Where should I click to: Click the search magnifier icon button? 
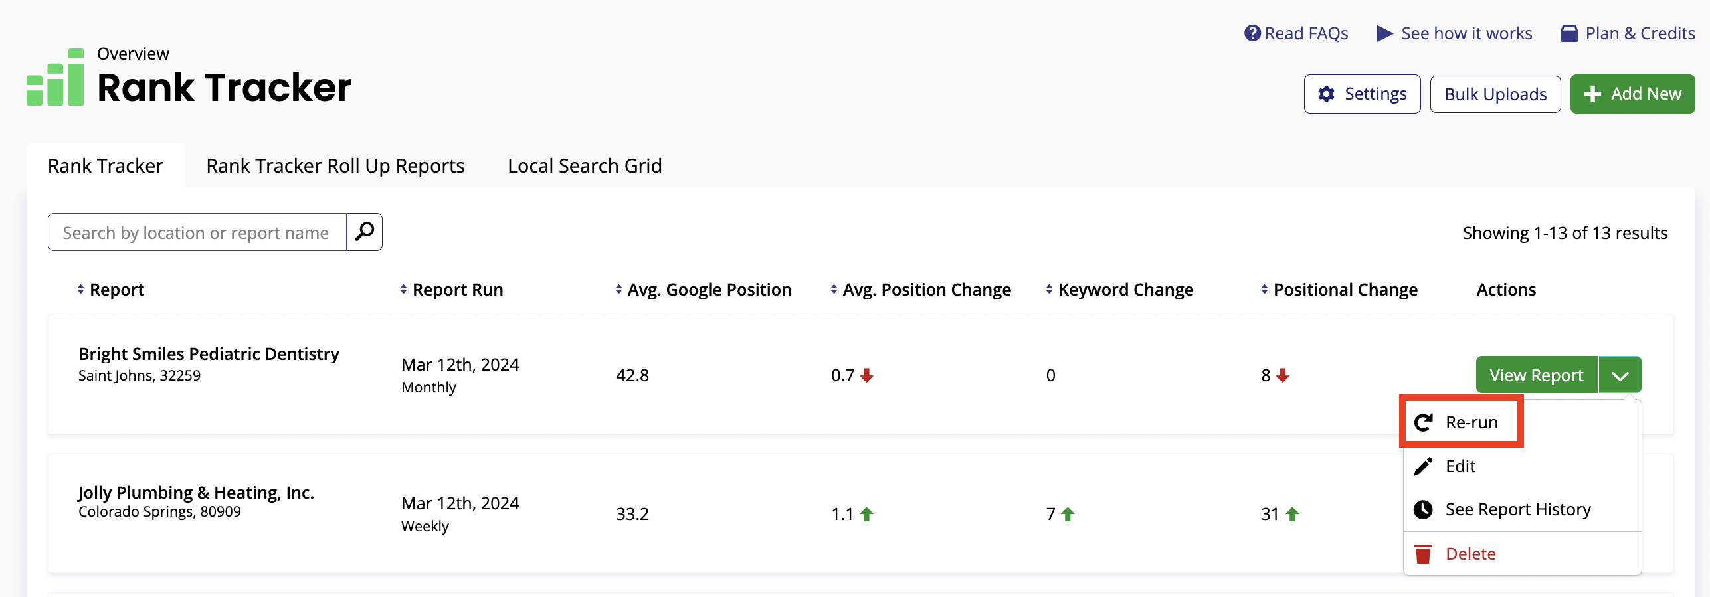click(365, 232)
